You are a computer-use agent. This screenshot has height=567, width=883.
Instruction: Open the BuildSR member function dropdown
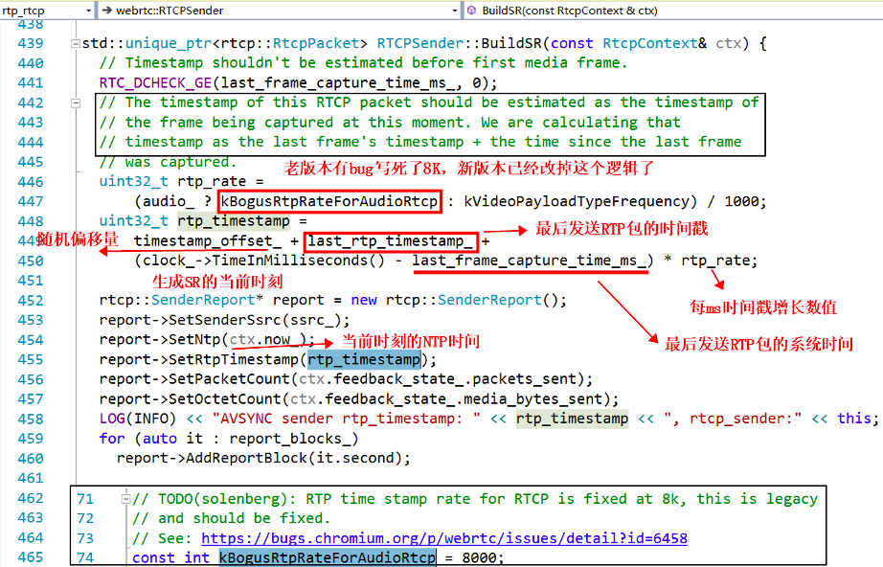click(x=872, y=11)
